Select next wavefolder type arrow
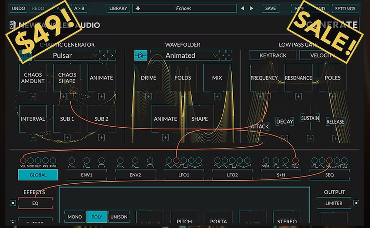 [x=229, y=56]
